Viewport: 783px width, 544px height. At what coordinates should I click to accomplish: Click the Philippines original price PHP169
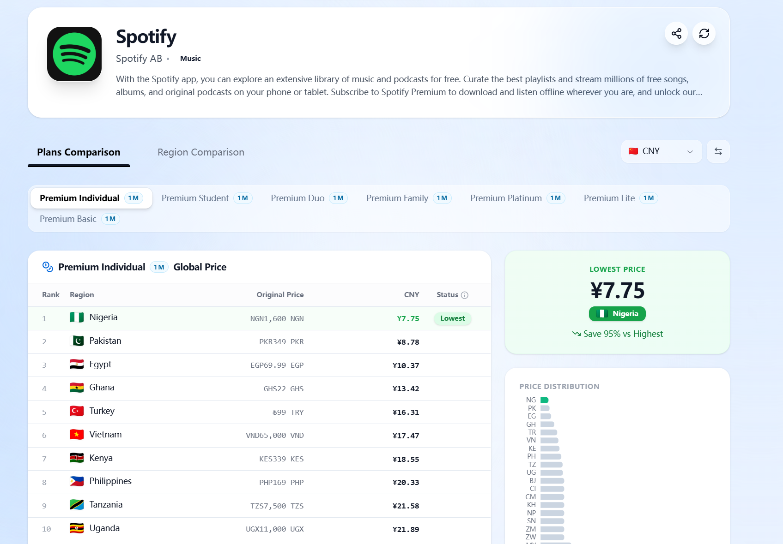click(281, 483)
